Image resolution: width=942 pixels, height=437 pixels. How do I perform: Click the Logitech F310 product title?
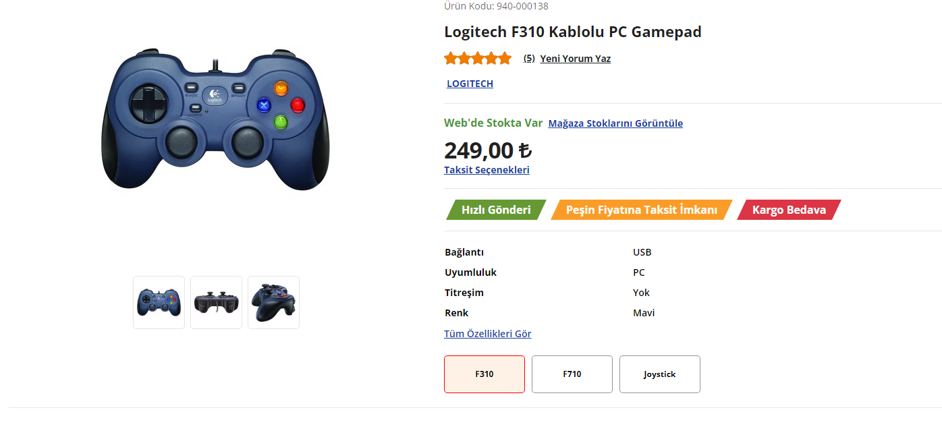[x=573, y=32]
